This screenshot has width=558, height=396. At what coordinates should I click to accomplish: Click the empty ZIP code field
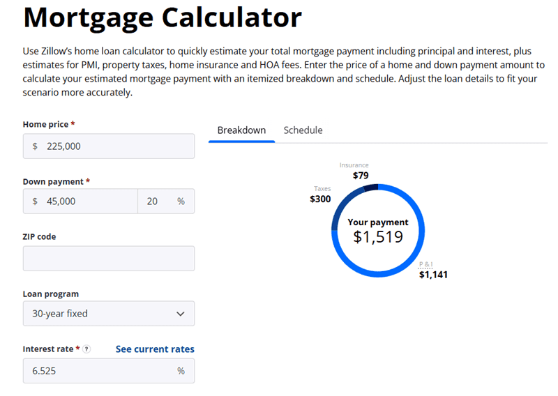pyautogui.click(x=109, y=259)
